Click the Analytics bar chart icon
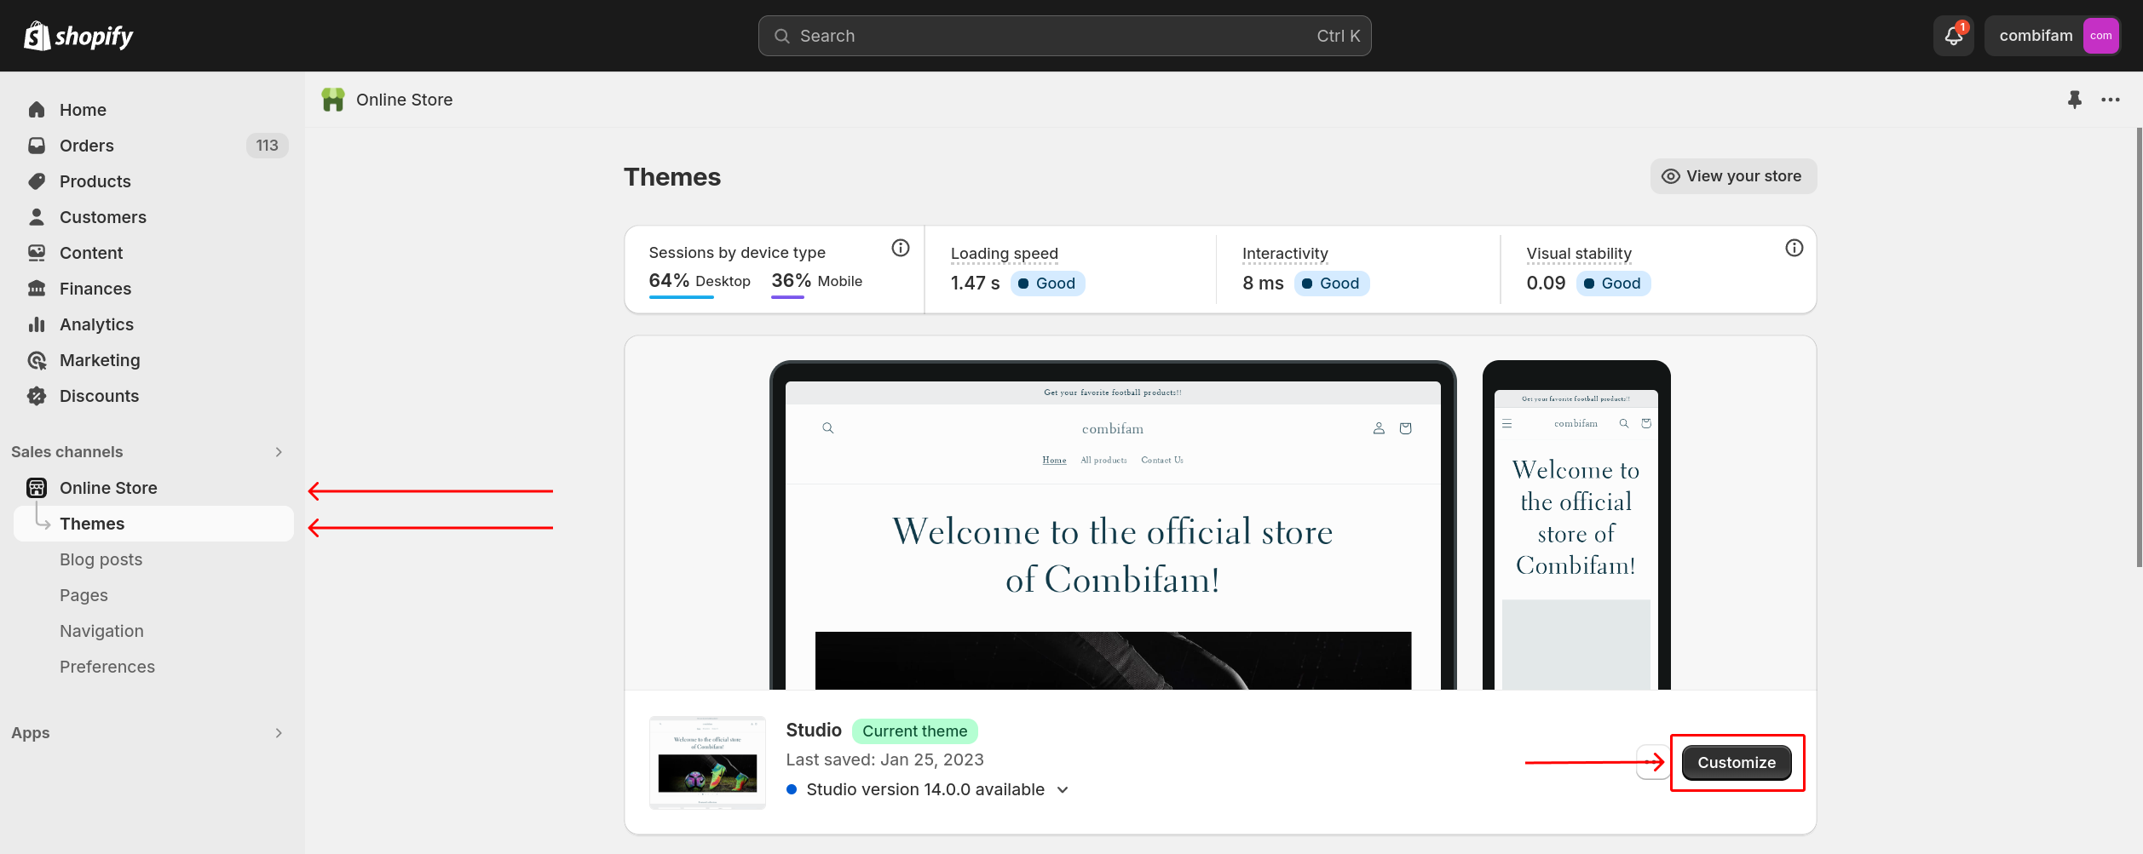Viewport: 2143px width, 854px height. [x=37, y=324]
